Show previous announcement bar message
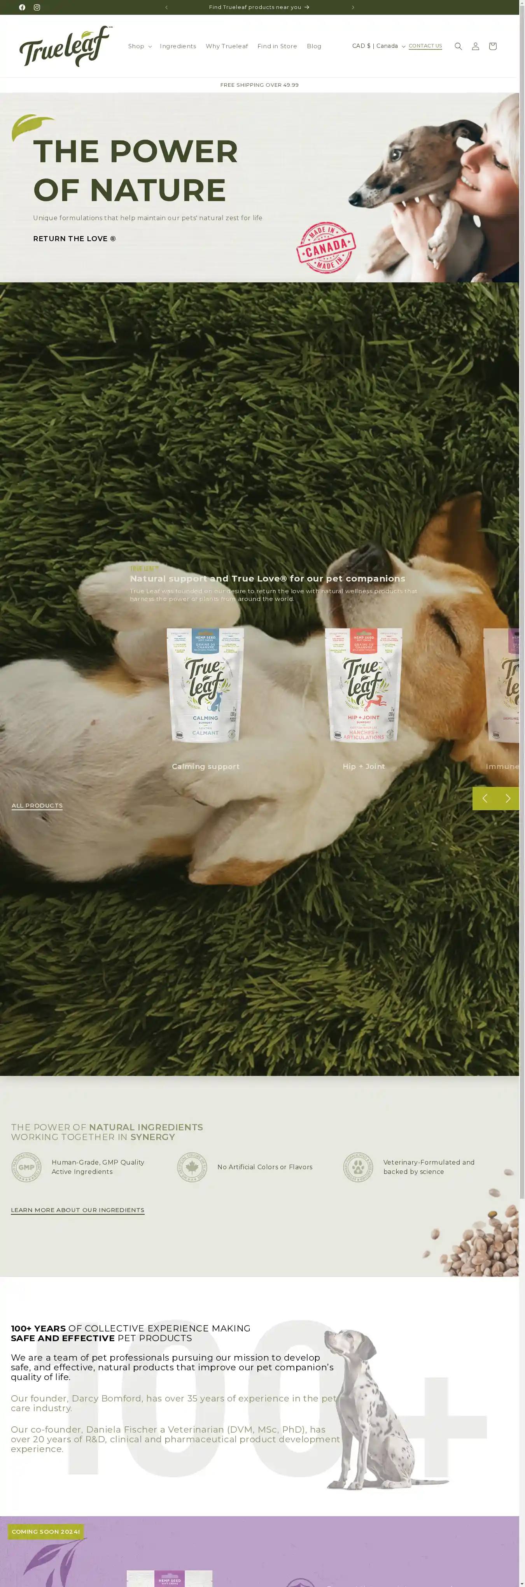Screen dimensions: 525x1587 click(166, 7)
